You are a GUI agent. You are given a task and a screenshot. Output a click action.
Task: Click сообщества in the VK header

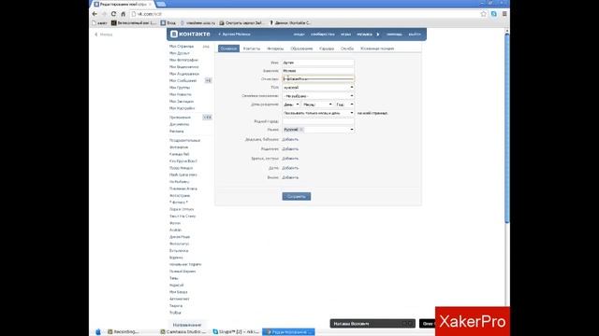322,35
